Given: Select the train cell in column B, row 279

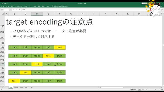Looking at the screenshot, I should pos(14,48).
